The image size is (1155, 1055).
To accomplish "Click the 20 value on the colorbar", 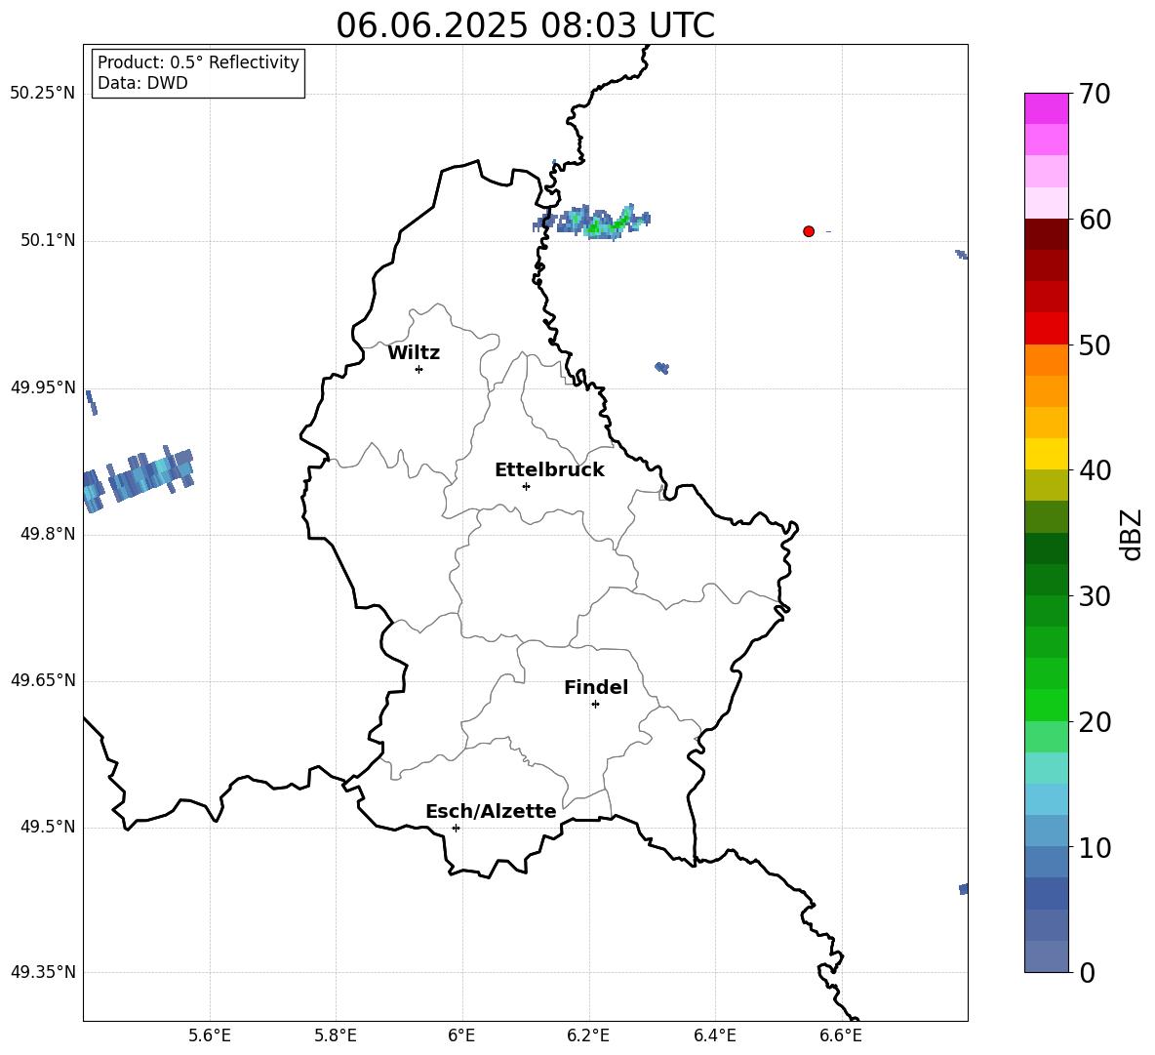I will tap(1095, 722).
